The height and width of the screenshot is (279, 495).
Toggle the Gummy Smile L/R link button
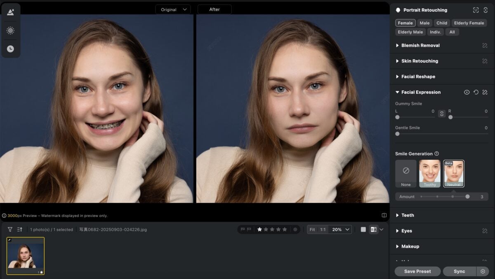coord(442,114)
